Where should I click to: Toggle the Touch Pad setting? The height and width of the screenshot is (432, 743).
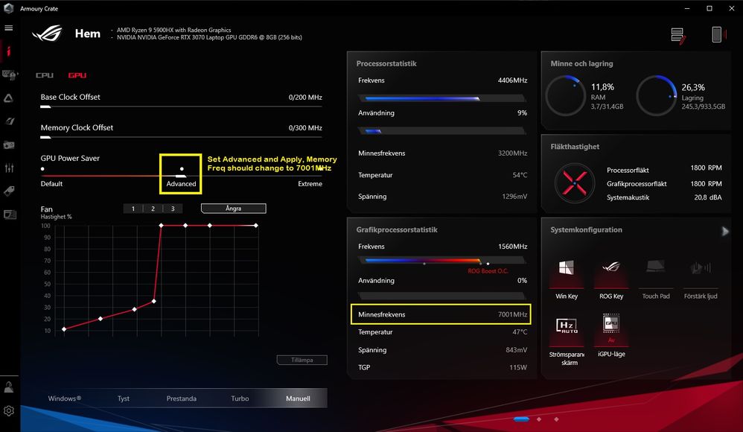coord(656,279)
